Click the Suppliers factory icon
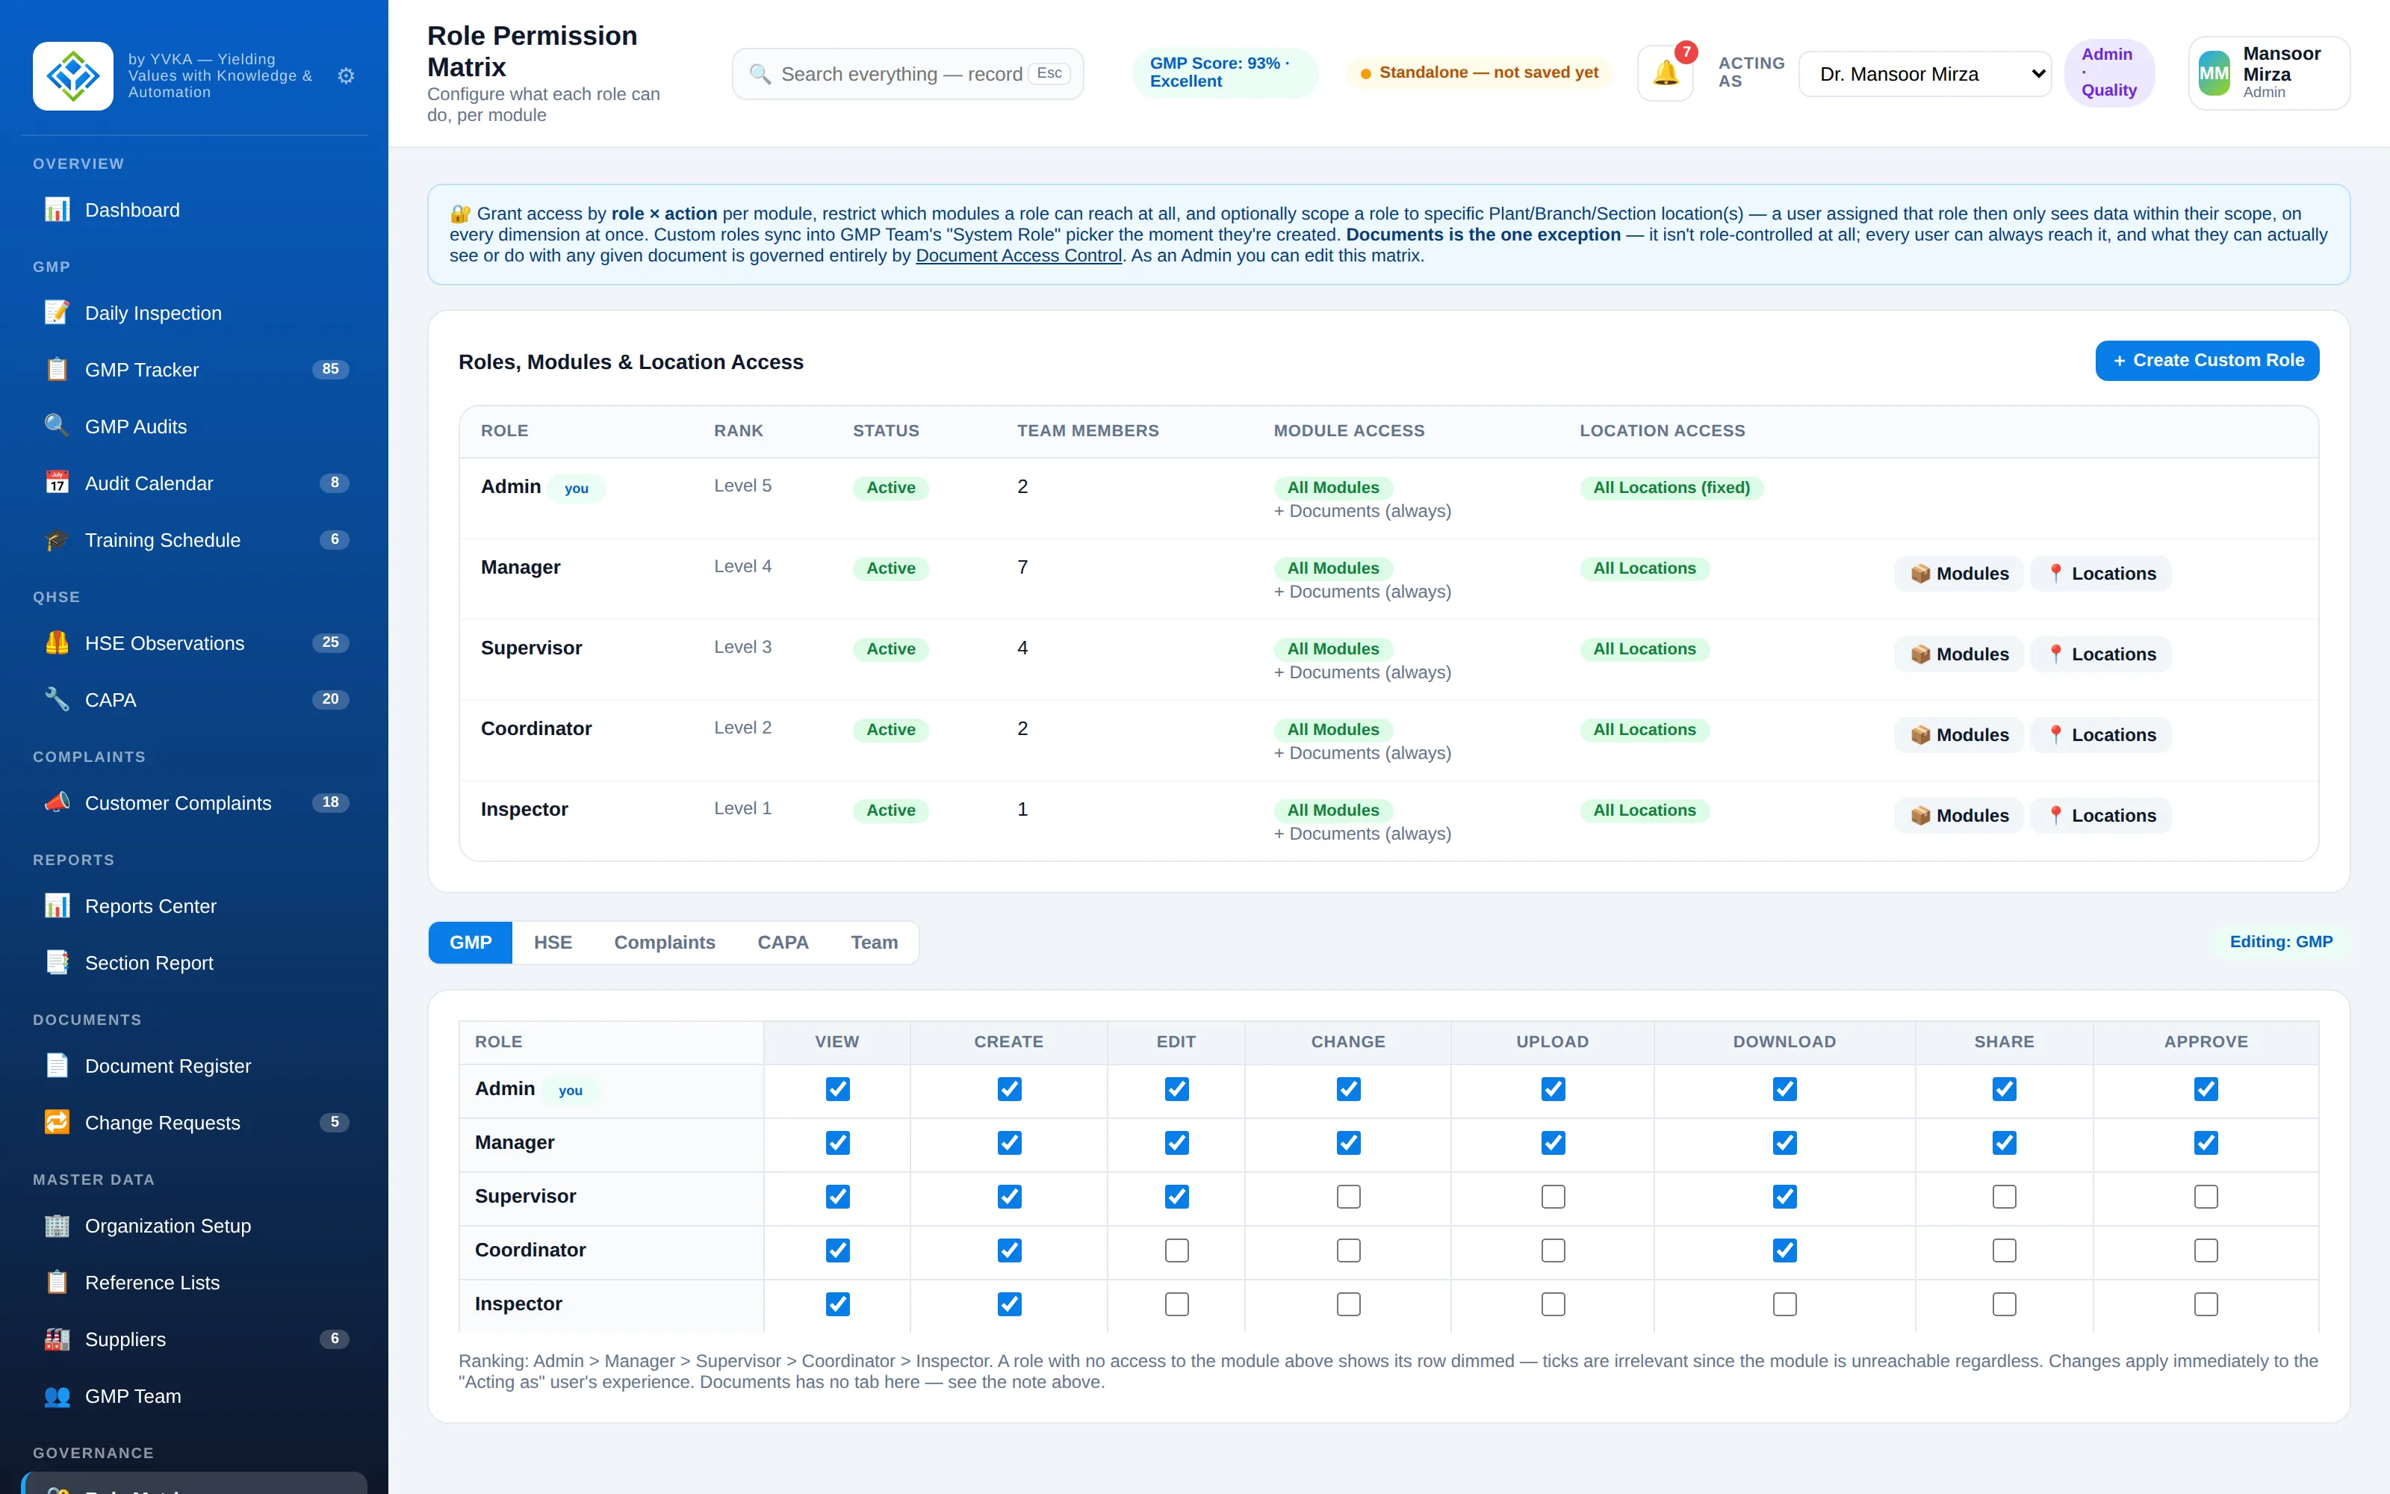 point(58,1339)
